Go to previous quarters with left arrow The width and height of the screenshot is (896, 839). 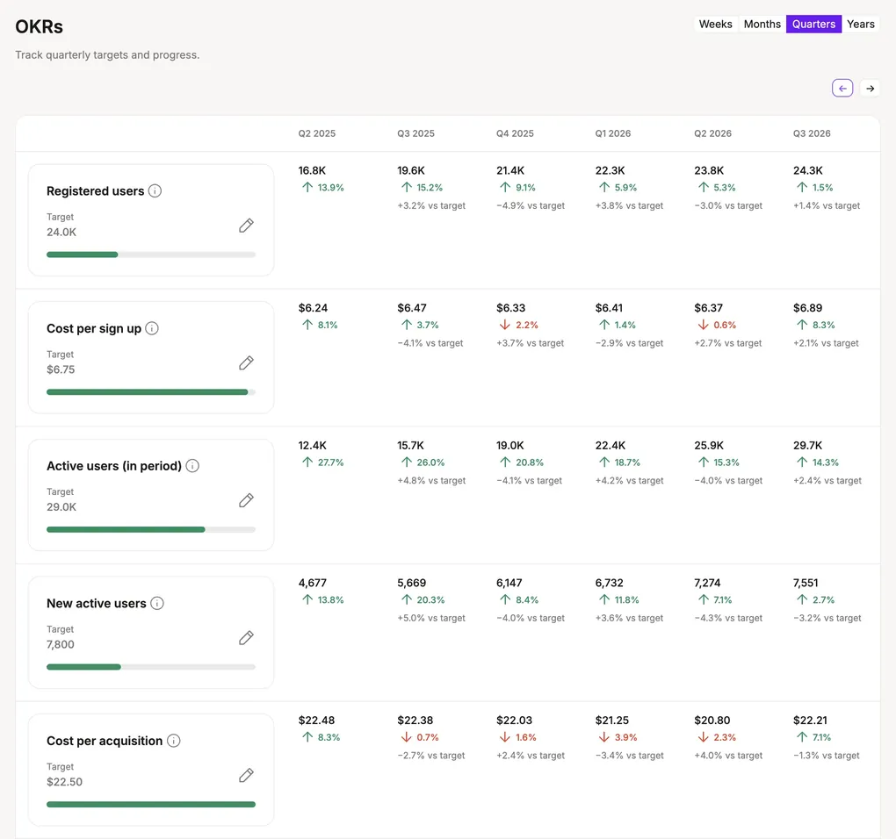(842, 89)
